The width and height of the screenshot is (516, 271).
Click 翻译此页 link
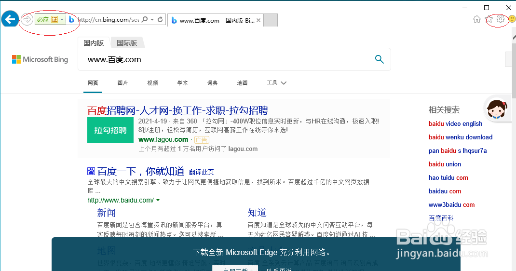pos(202,172)
